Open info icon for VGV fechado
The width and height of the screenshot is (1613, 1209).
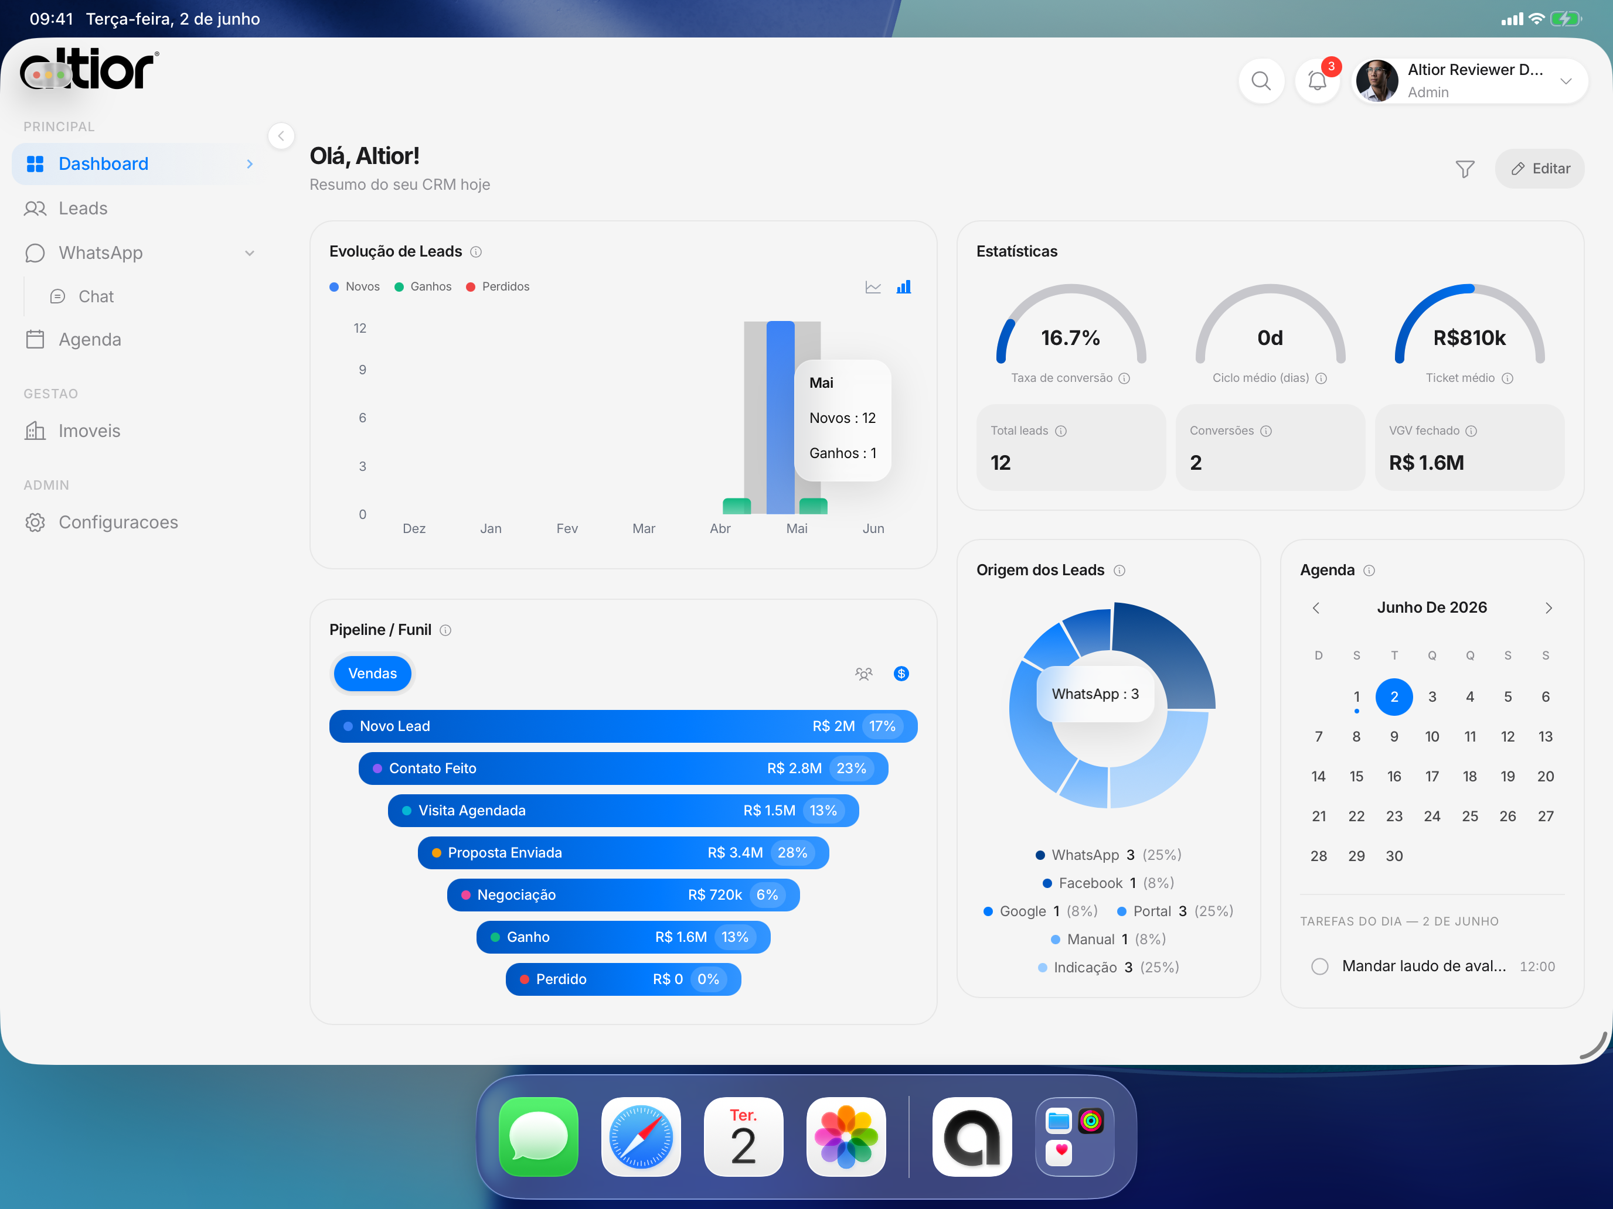click(1472, 432)
